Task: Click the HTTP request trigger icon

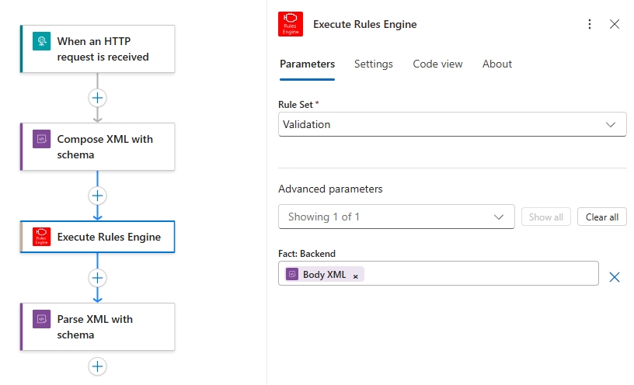Action: (x=42, y=41)
